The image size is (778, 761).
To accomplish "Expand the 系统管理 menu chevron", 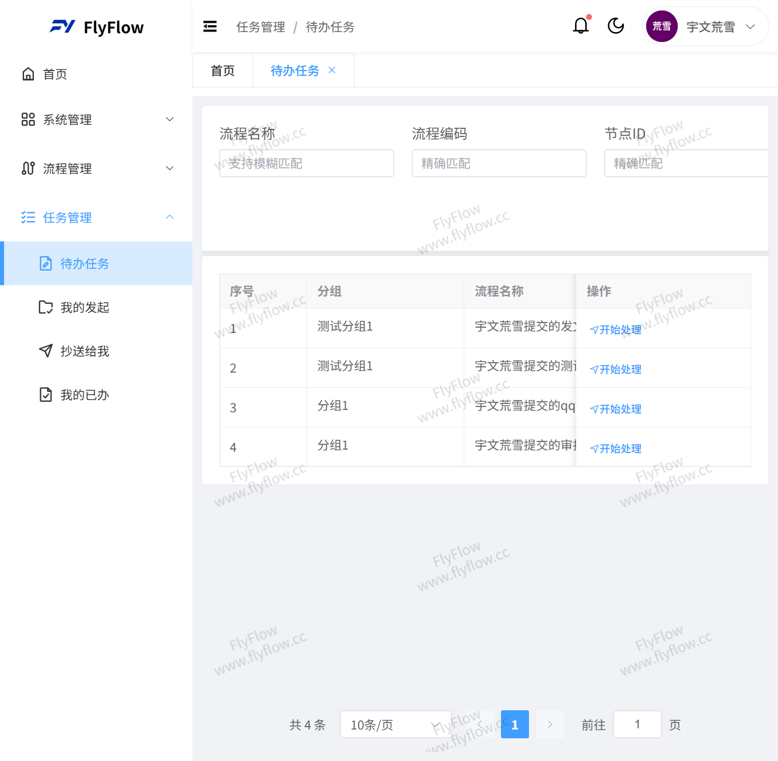I will (x=170, y=120).
